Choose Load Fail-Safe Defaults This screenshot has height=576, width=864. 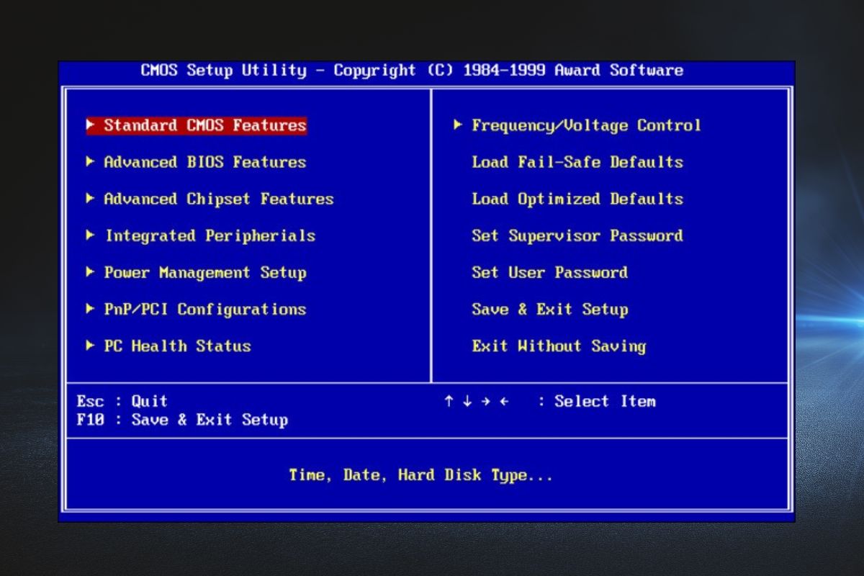[577, 162]
